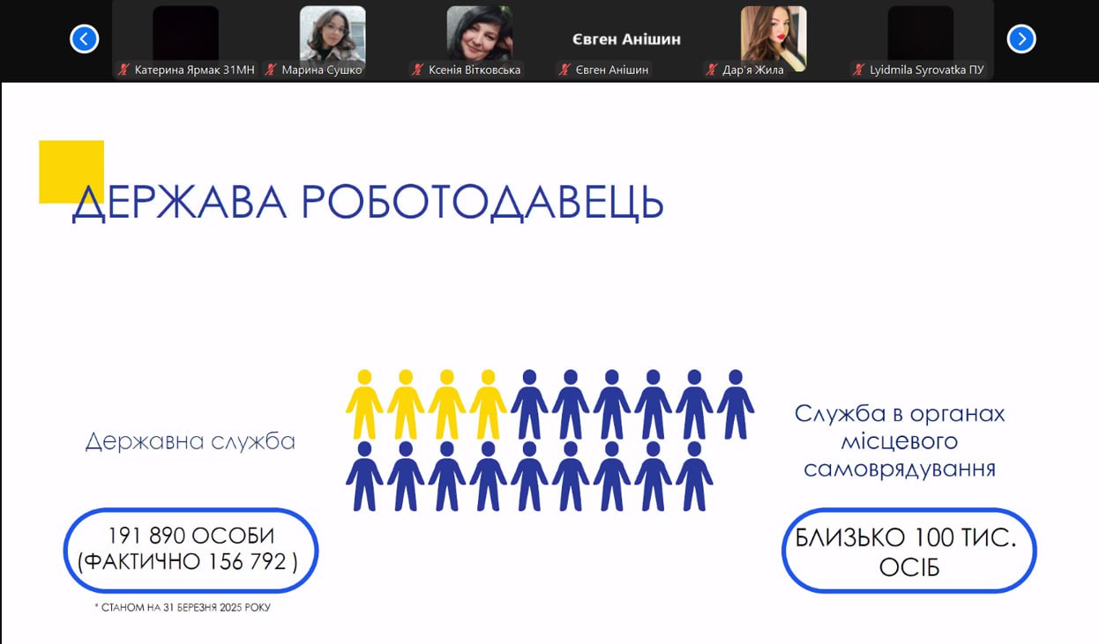Image resolution: width=1099 pixels, height=644 pixels.
Task: Click muted mic icon of Ксенія Вітковська
Action: click(x=418, y=70)
